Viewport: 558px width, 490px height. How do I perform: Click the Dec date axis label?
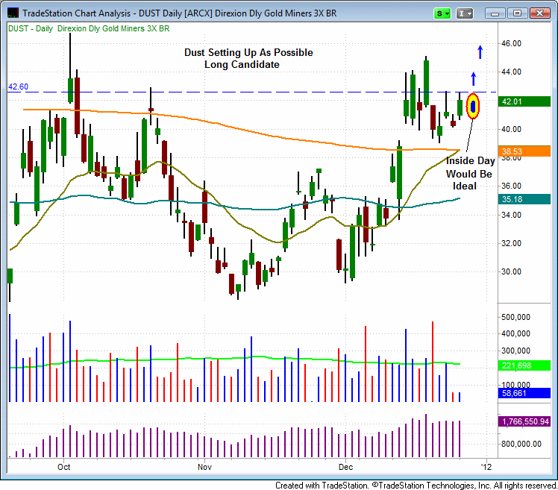point(345,467)
